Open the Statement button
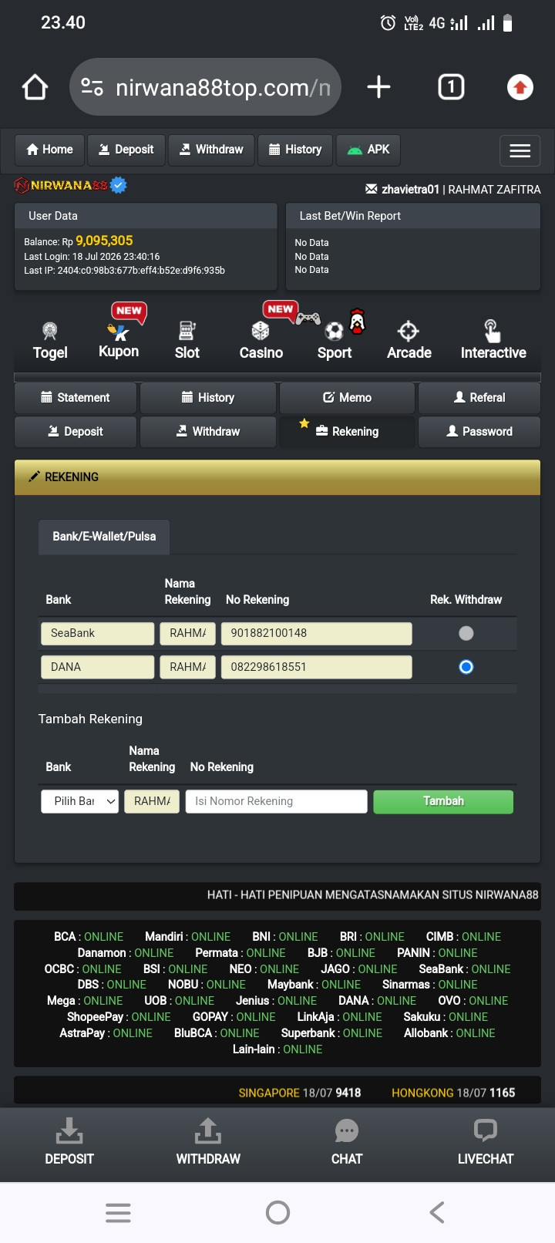The height and width of the screenshot is (1243, 555). coord(76,398)
